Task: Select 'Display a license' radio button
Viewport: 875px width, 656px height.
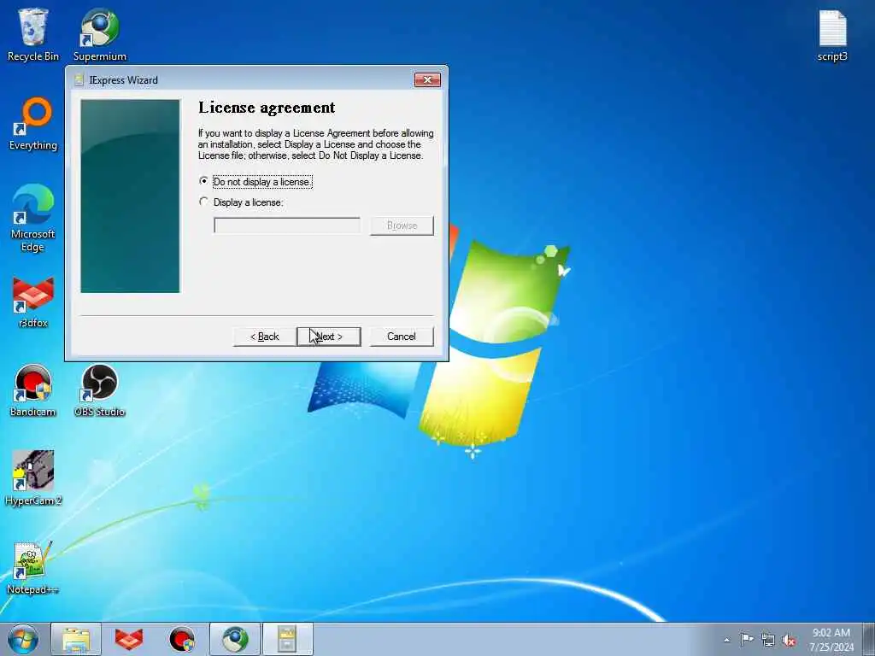Action: (x=203, y=202)
